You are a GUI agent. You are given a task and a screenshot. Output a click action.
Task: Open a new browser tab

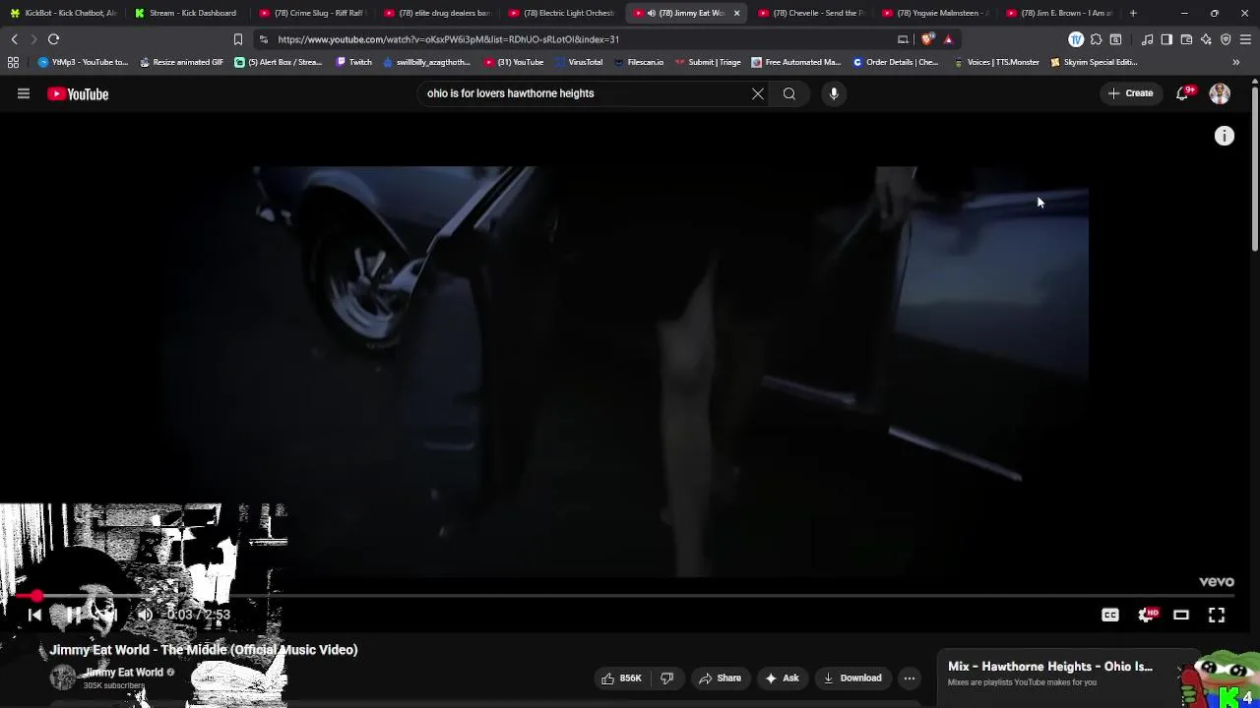[x=1133, y=13]
